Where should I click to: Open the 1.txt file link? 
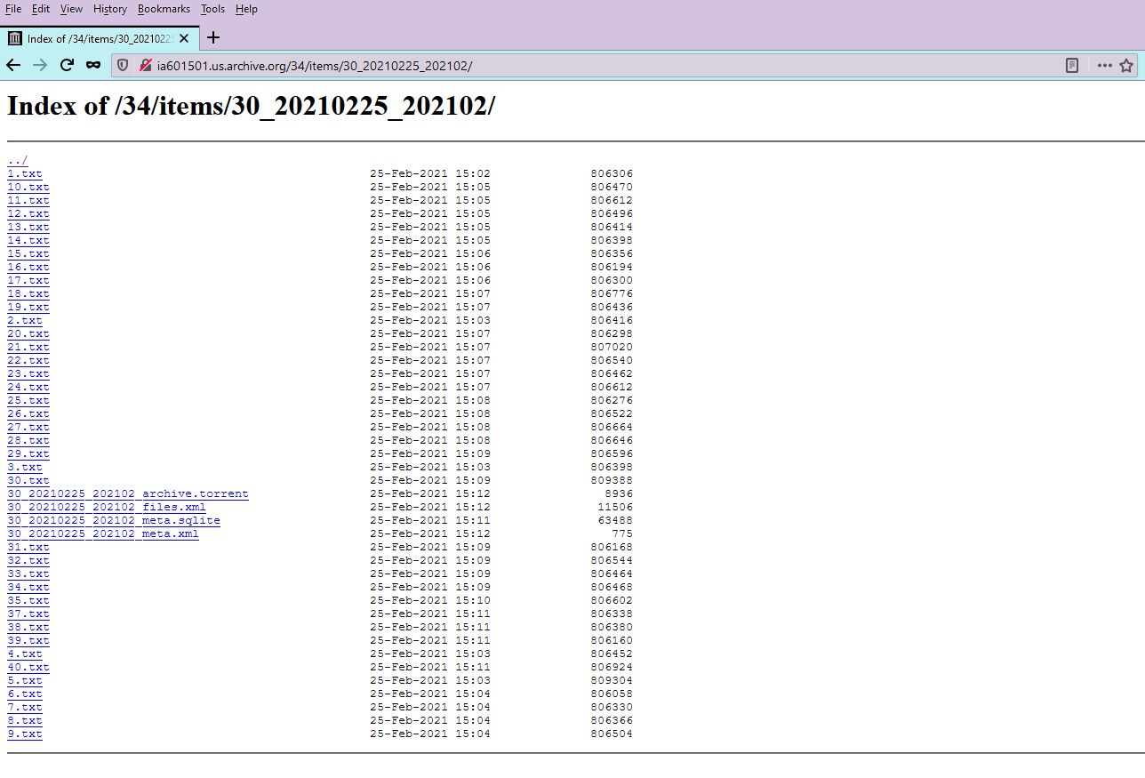point(25,173)
